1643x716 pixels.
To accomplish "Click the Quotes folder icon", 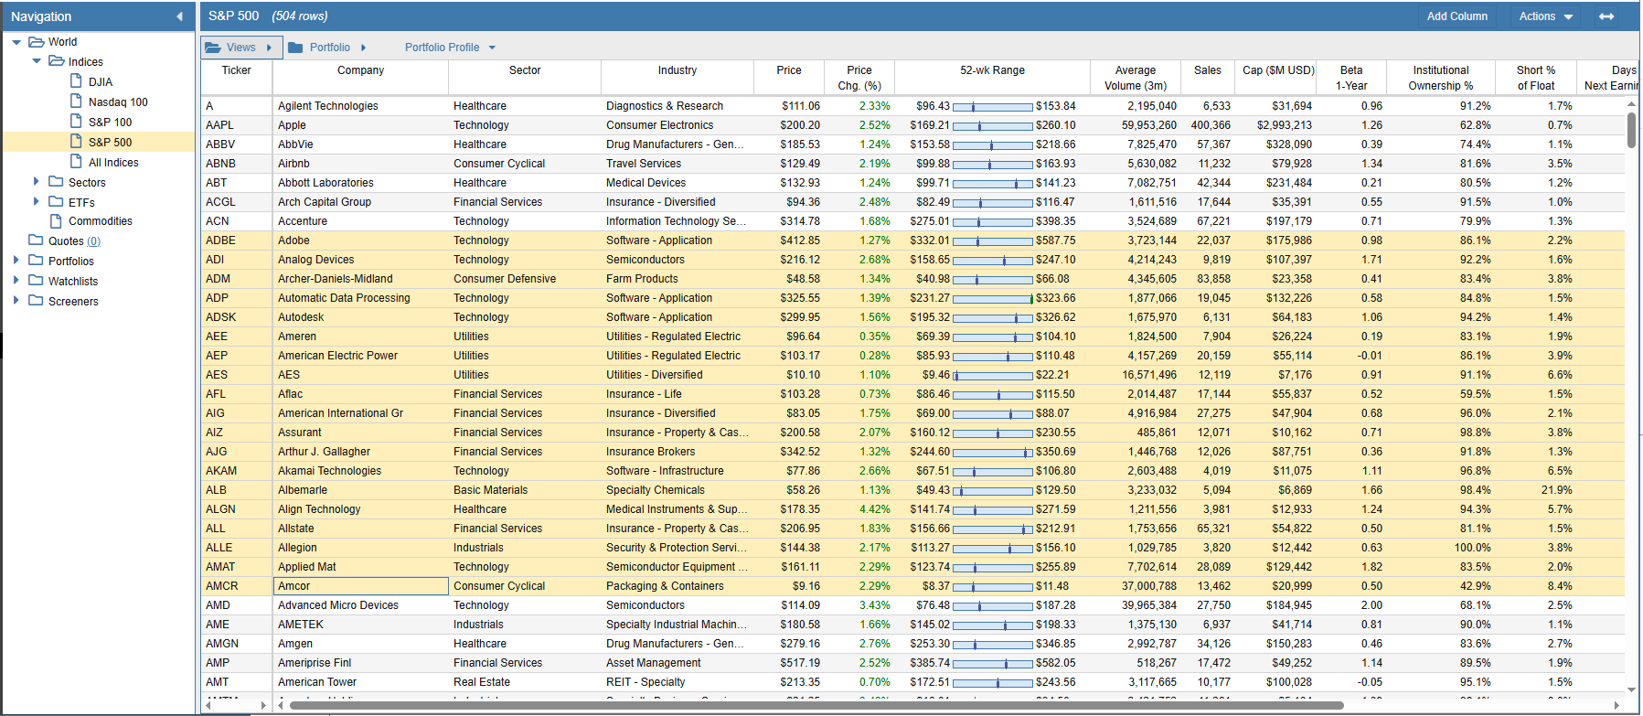I will pyautogui.click(x=37, y=240).
